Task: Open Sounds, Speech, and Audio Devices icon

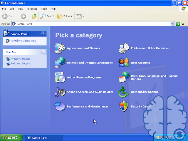Action: [60, 92]
